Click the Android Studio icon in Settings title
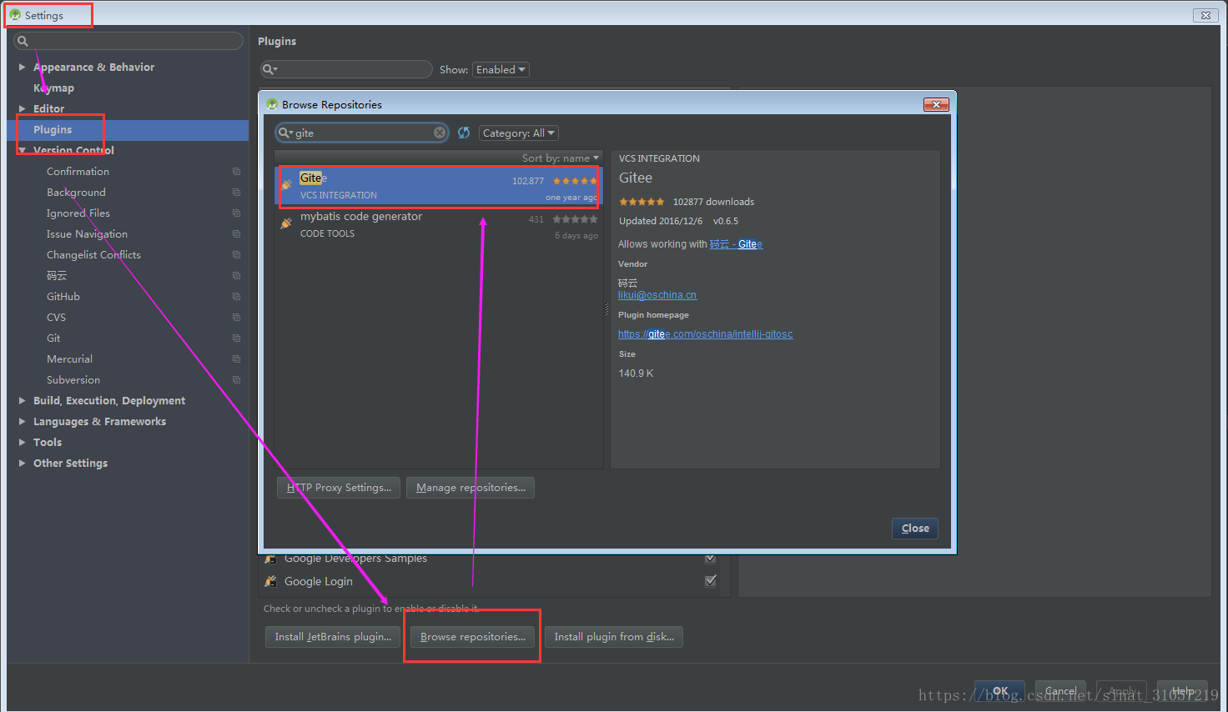 (15, 15)
